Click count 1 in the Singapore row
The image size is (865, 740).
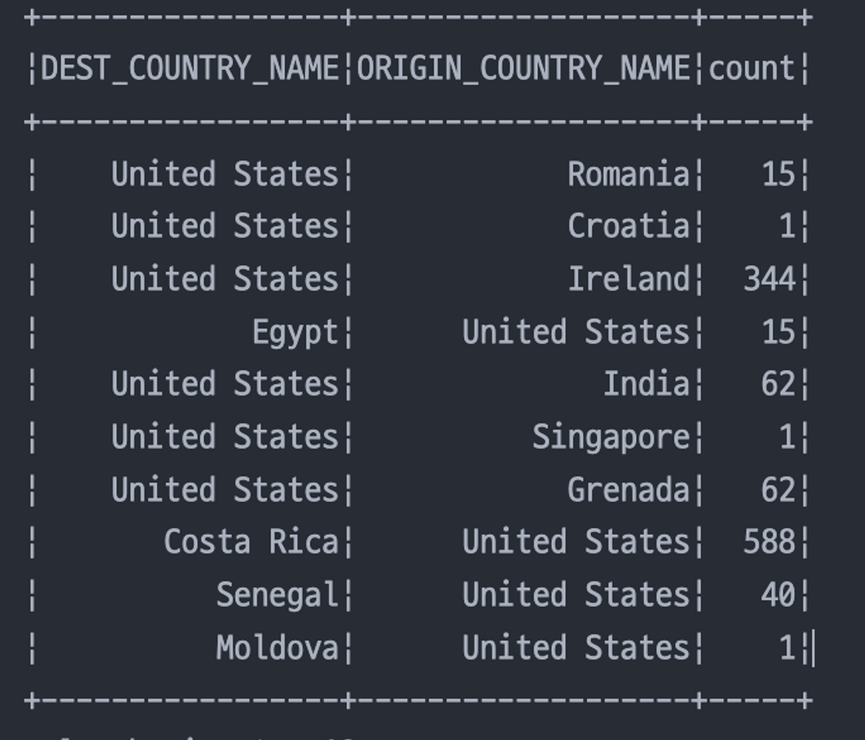[787, 437]
